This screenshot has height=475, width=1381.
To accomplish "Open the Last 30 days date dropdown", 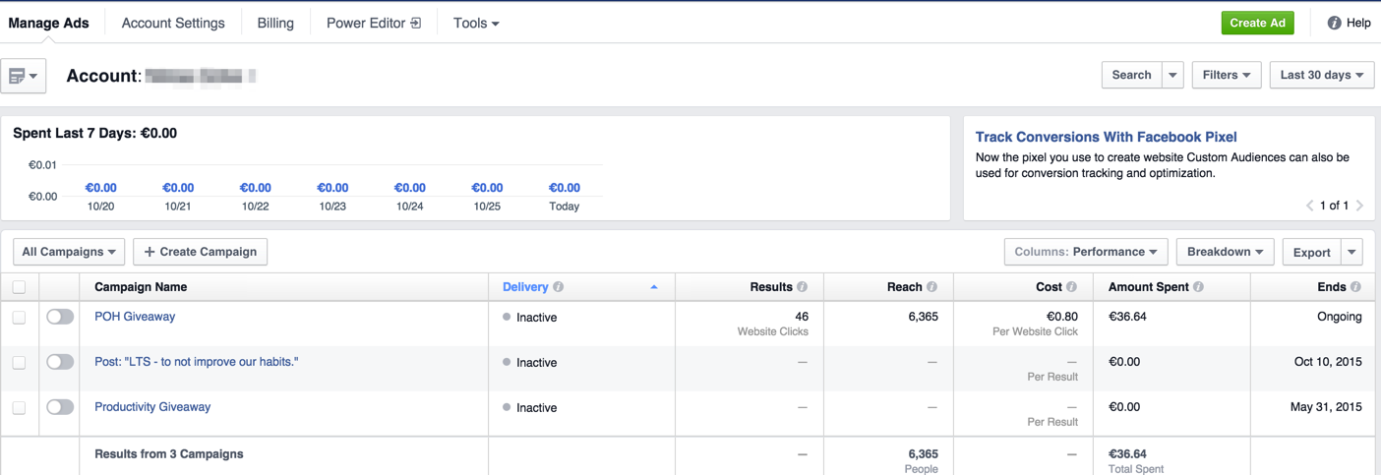I will (x=1321, y=75).
